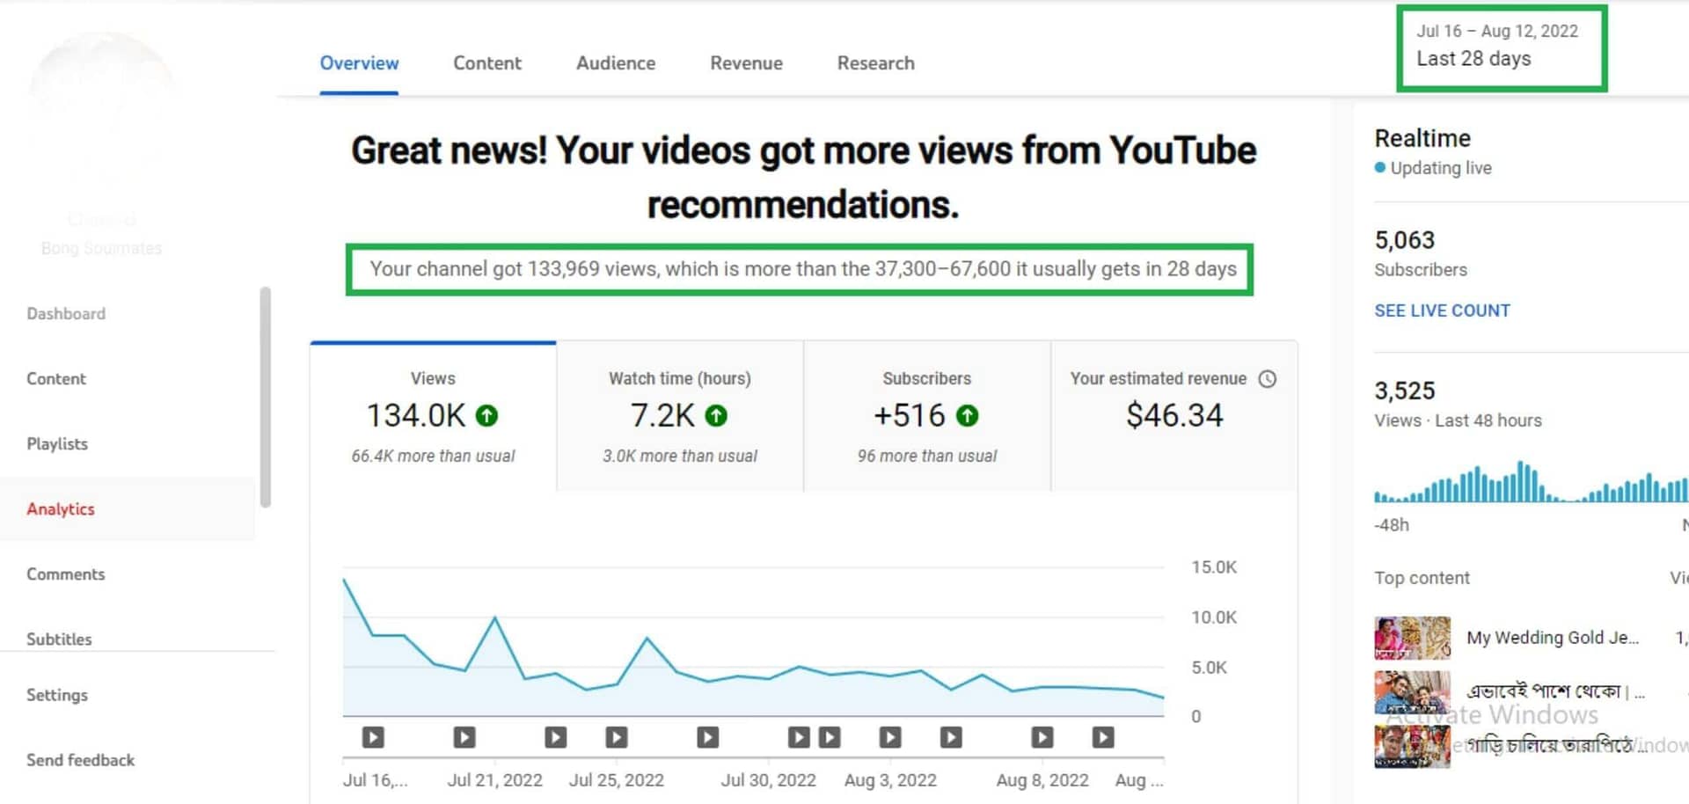Select the Watch time (hours) metric card
Image resolution: width=1689 pixels, height=804 pixels.
coord(680,416)
